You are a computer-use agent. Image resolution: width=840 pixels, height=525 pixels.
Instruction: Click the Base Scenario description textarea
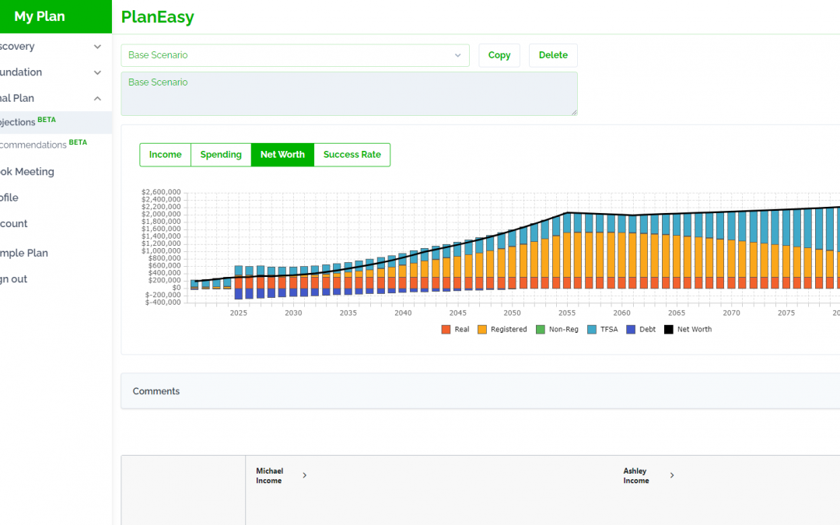pos(349,94)
